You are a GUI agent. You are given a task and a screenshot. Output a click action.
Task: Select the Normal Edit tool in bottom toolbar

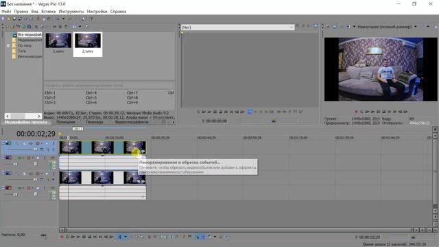(x=119, y=237)
